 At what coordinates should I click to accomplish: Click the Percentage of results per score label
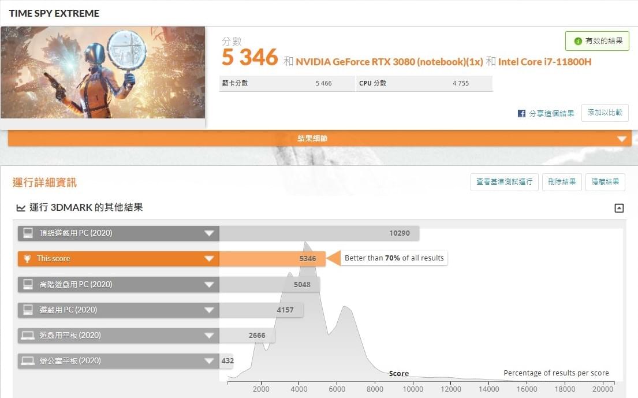[556, 373]
